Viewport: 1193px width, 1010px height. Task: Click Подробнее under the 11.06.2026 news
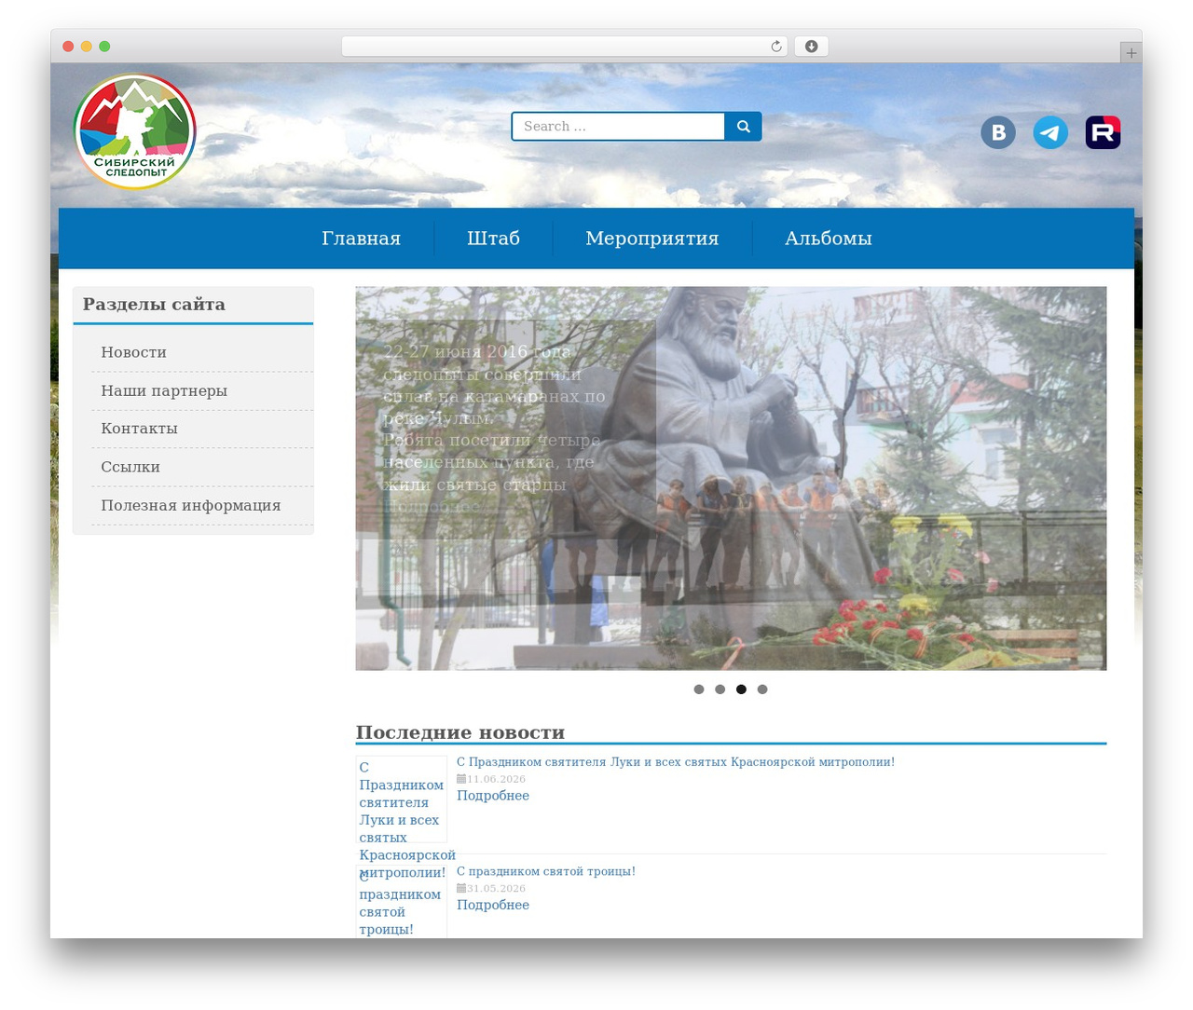[x=493, y=796]
